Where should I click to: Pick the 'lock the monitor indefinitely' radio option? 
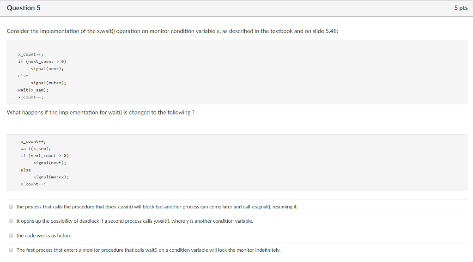pos(11,250)
